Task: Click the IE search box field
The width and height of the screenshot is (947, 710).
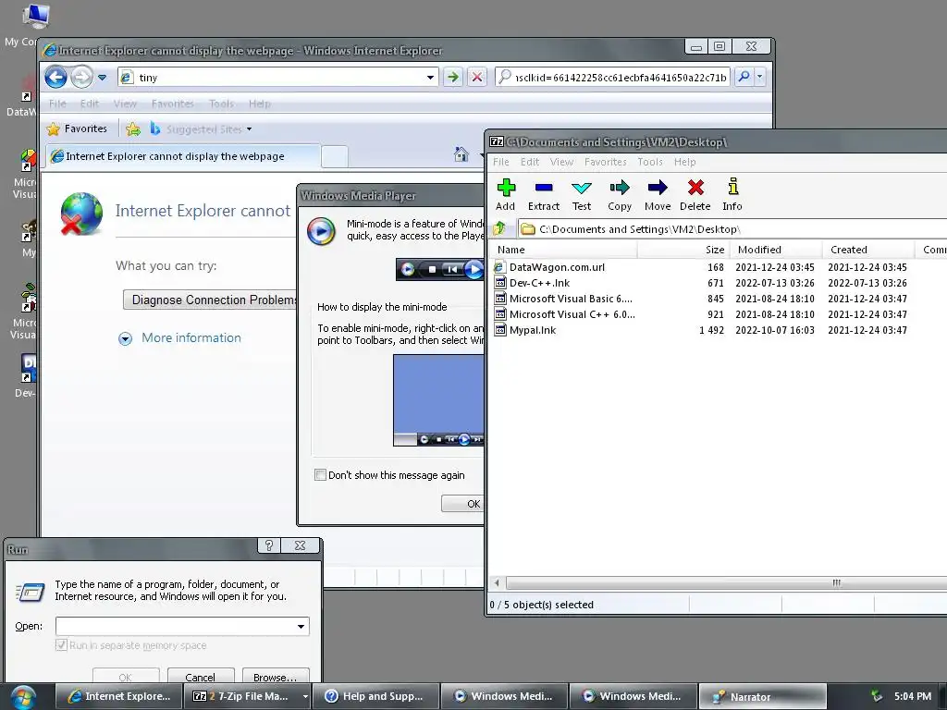Action: pyautogui.click(x=613, y=78)
